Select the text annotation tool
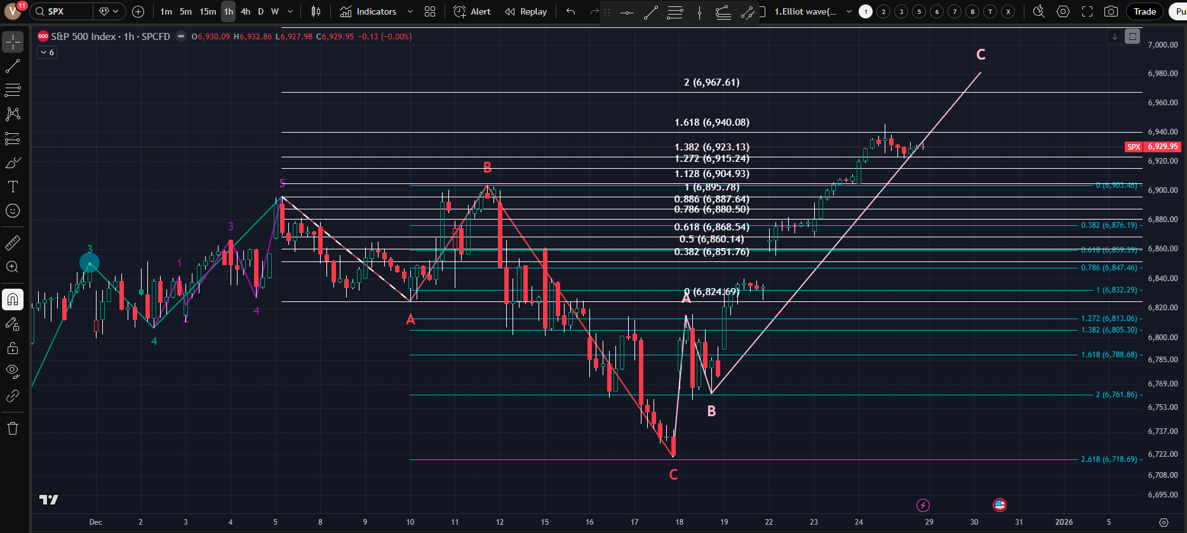 tap(13, 187)
